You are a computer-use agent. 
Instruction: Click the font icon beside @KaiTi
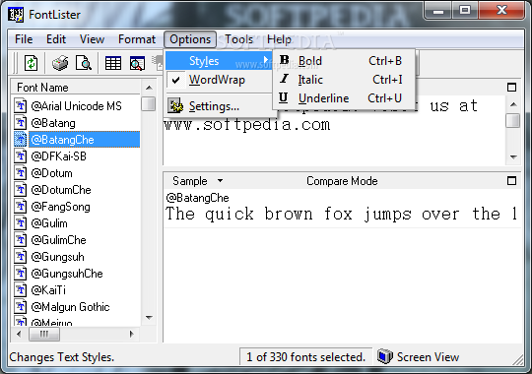[x=21, y=290]
